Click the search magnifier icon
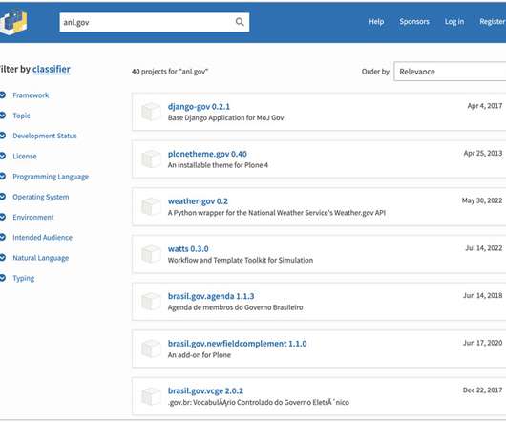Image resolution: width=506 pixels, height=422 pixels. point(240,22)
